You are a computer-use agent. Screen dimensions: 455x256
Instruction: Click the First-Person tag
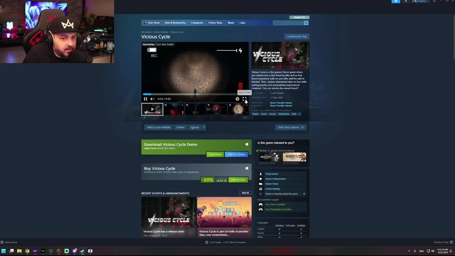point(284,114)
